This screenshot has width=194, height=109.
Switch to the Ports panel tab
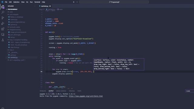tap(79, 91)
